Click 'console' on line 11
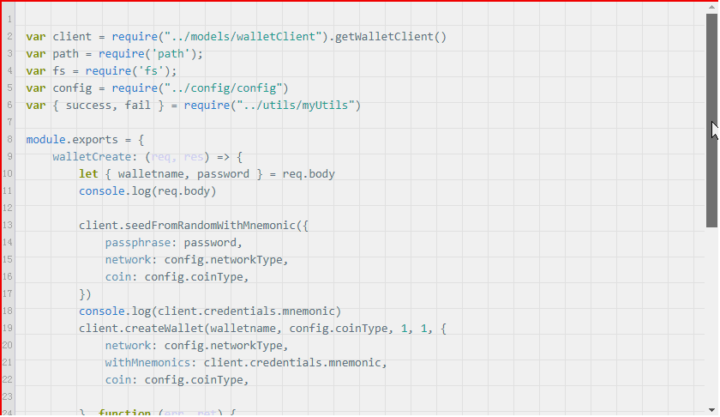Image resolution: width=720 pixels, height=417 pixels. click(x=102, y=191)
